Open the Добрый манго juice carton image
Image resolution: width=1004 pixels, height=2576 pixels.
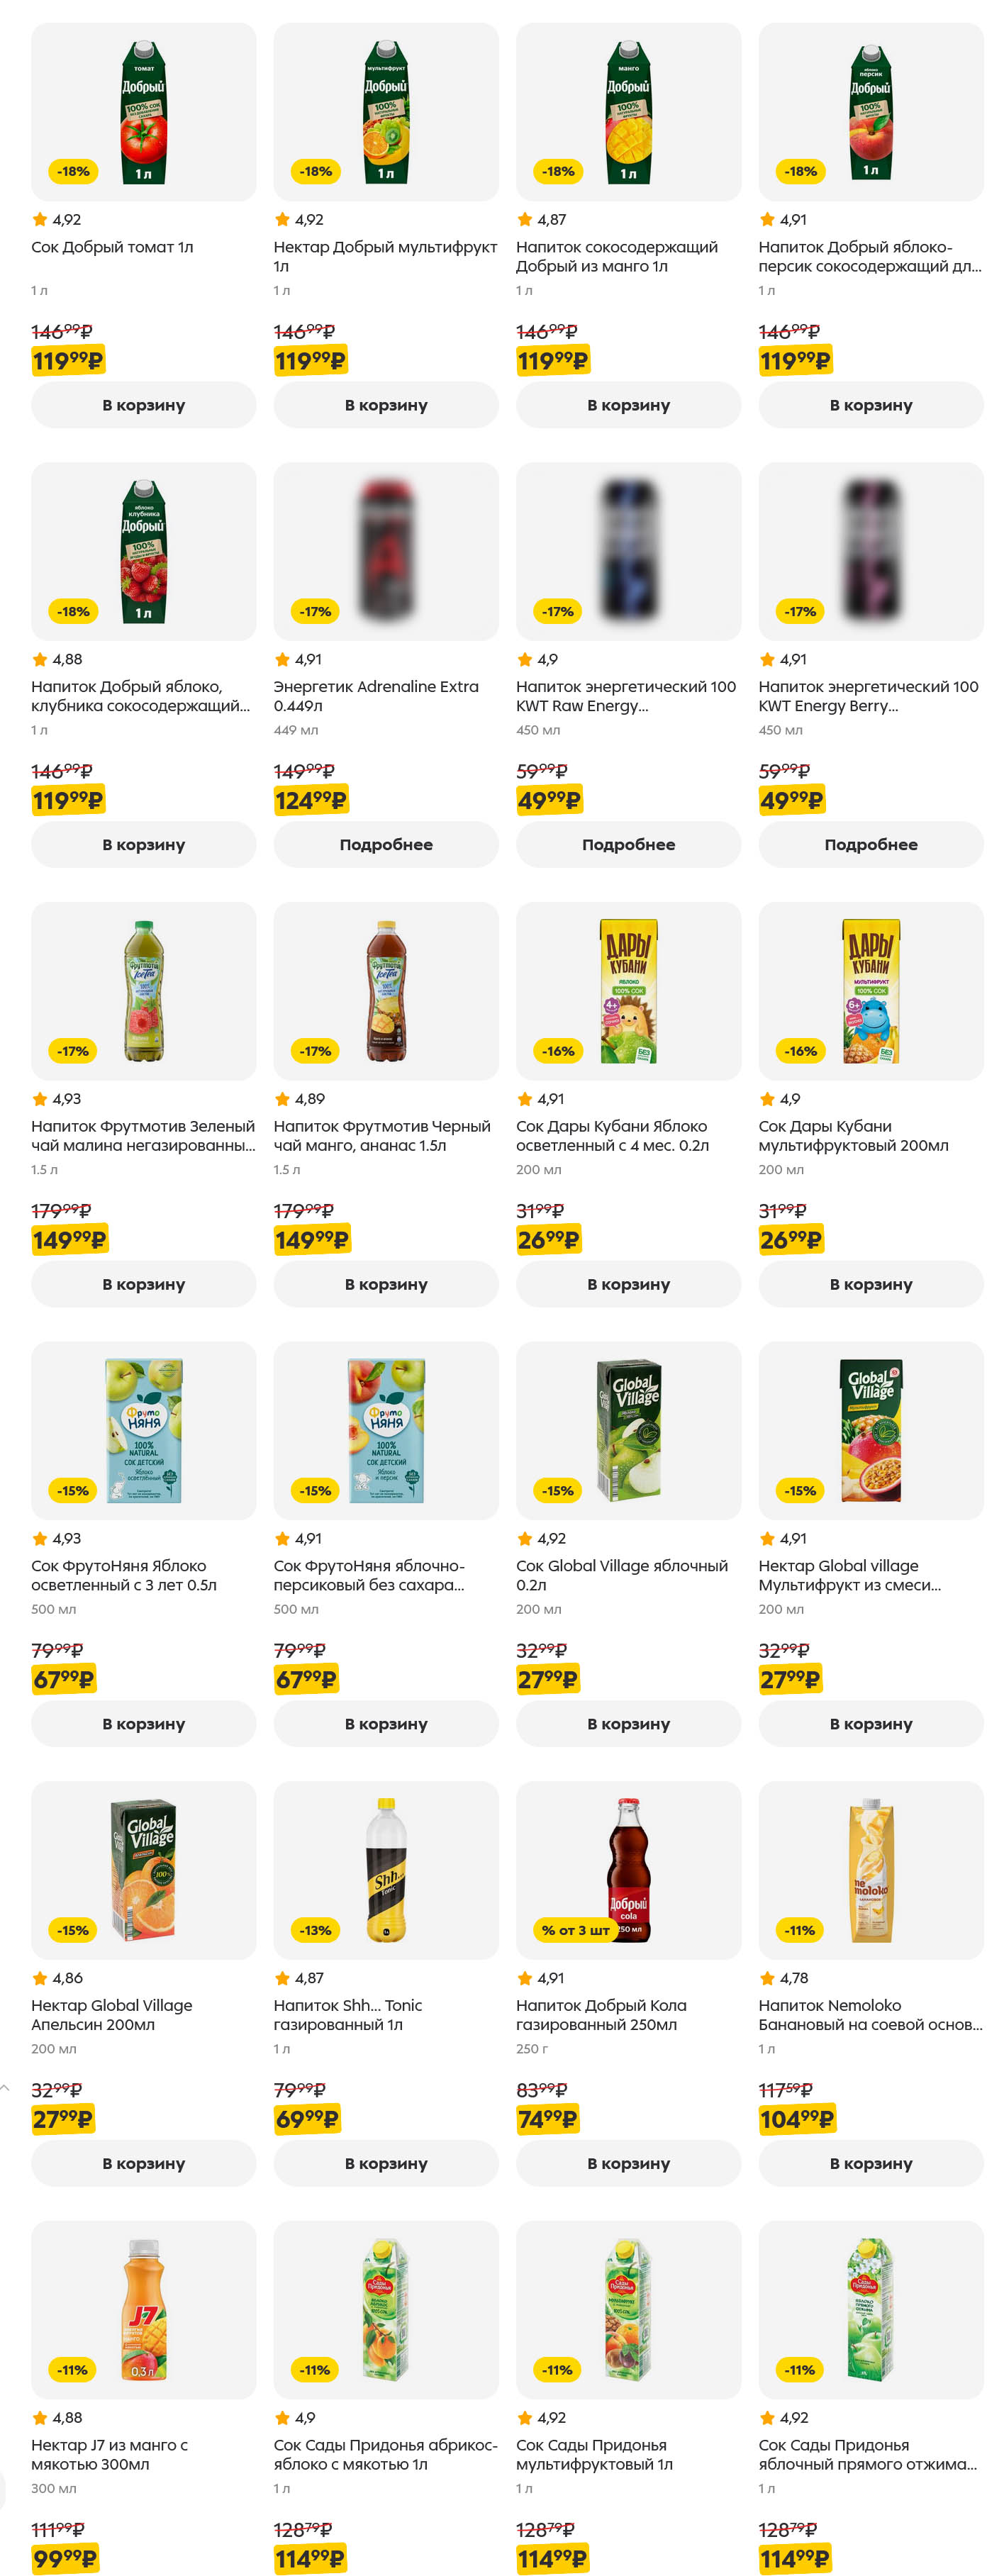(x=628, y=111)
